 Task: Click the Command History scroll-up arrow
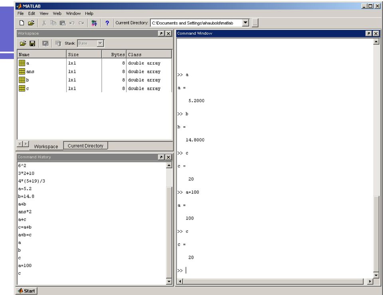coord(169,165)
